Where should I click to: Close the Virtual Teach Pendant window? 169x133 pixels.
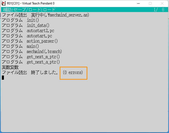click(x=162, y=3)
